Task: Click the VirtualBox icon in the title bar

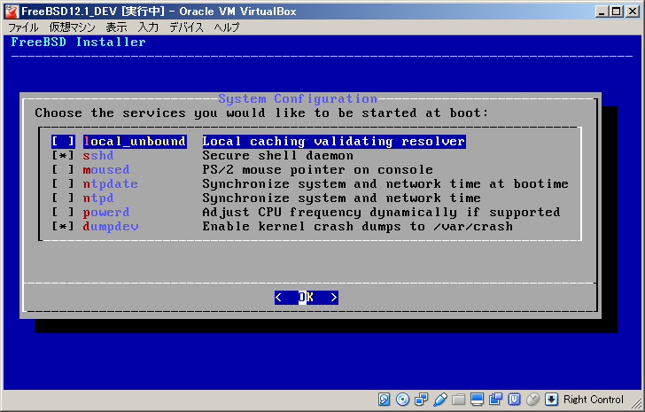Action: coord(12,12)
